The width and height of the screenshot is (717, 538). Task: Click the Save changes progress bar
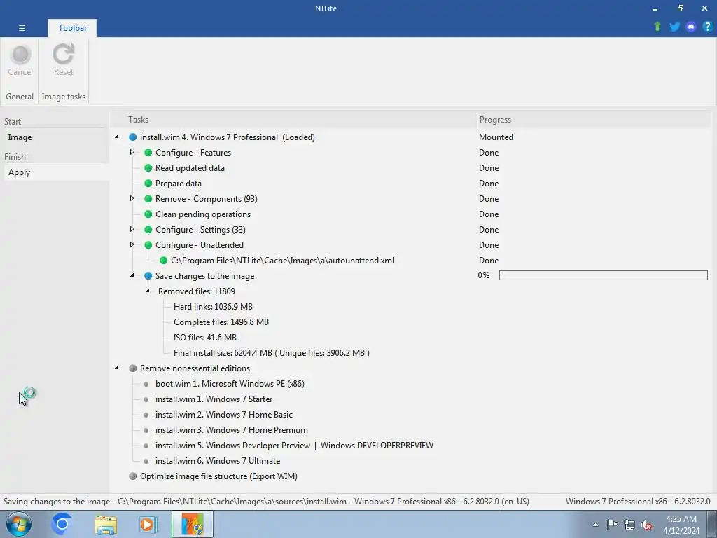[603, 275]
